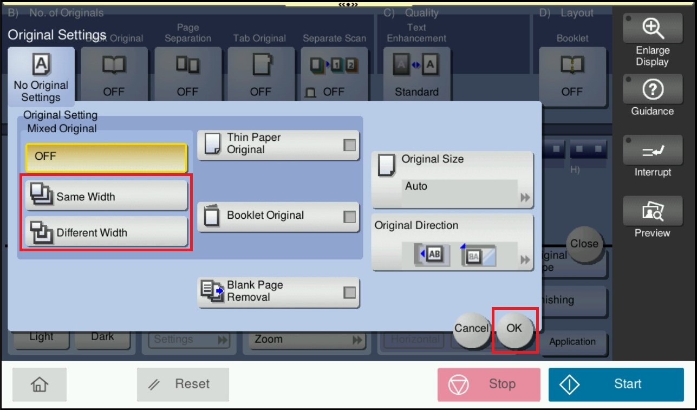Open Guidance help question mark
This screenshot has width=697, height=410.
coord(652,90)
